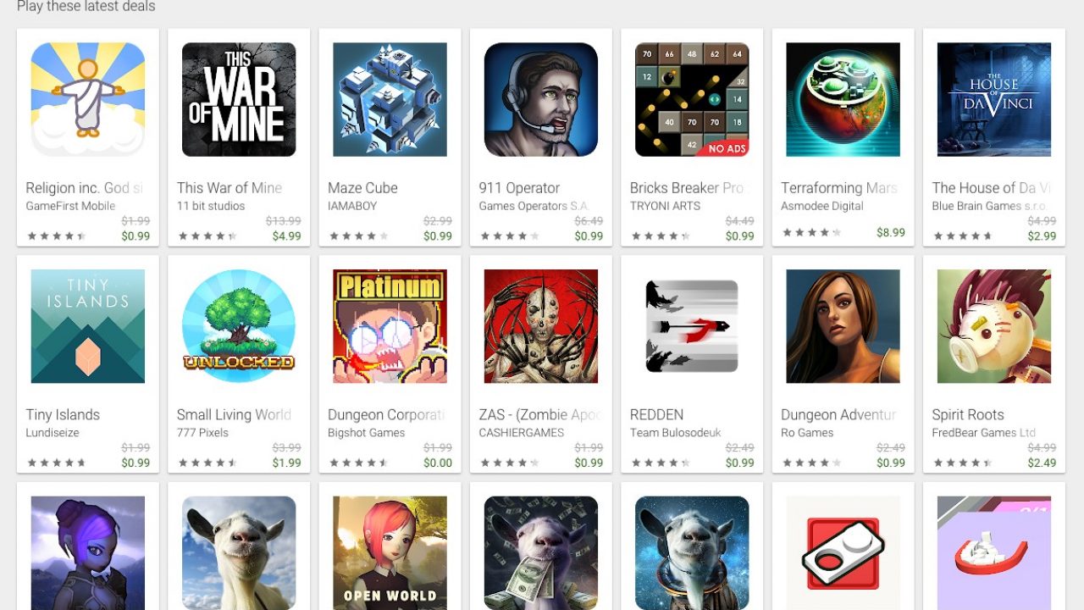Open Small Living World tree icon
The width and height of the screenshot is (1084, 610).
[x=239, y=326]
